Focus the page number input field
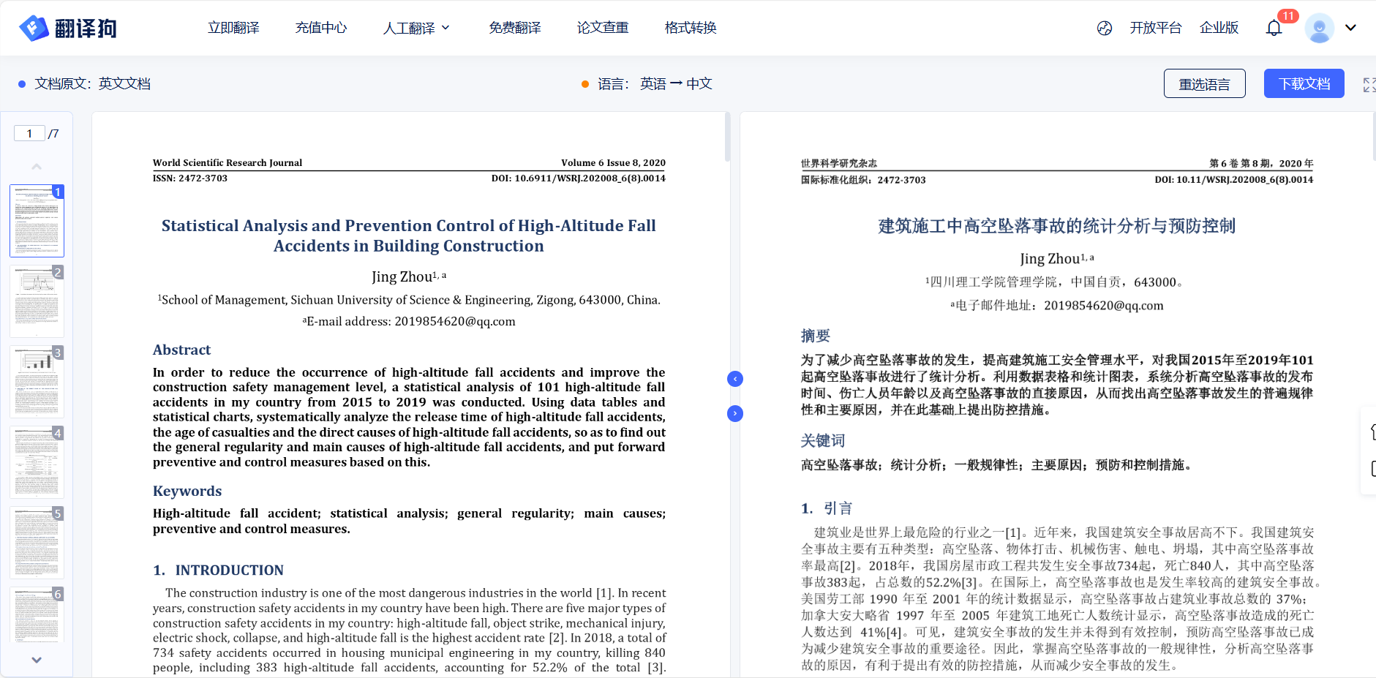1376x678 pixels. tap(30, 133)
